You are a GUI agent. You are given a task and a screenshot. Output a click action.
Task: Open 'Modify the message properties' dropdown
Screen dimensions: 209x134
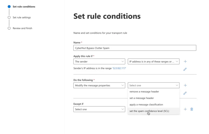[x=99, y=85]
